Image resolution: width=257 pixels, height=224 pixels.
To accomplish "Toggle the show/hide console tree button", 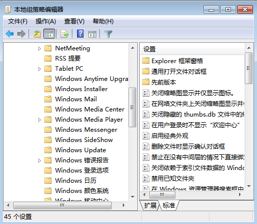I will pyautogui.click(x=49, y=34).
